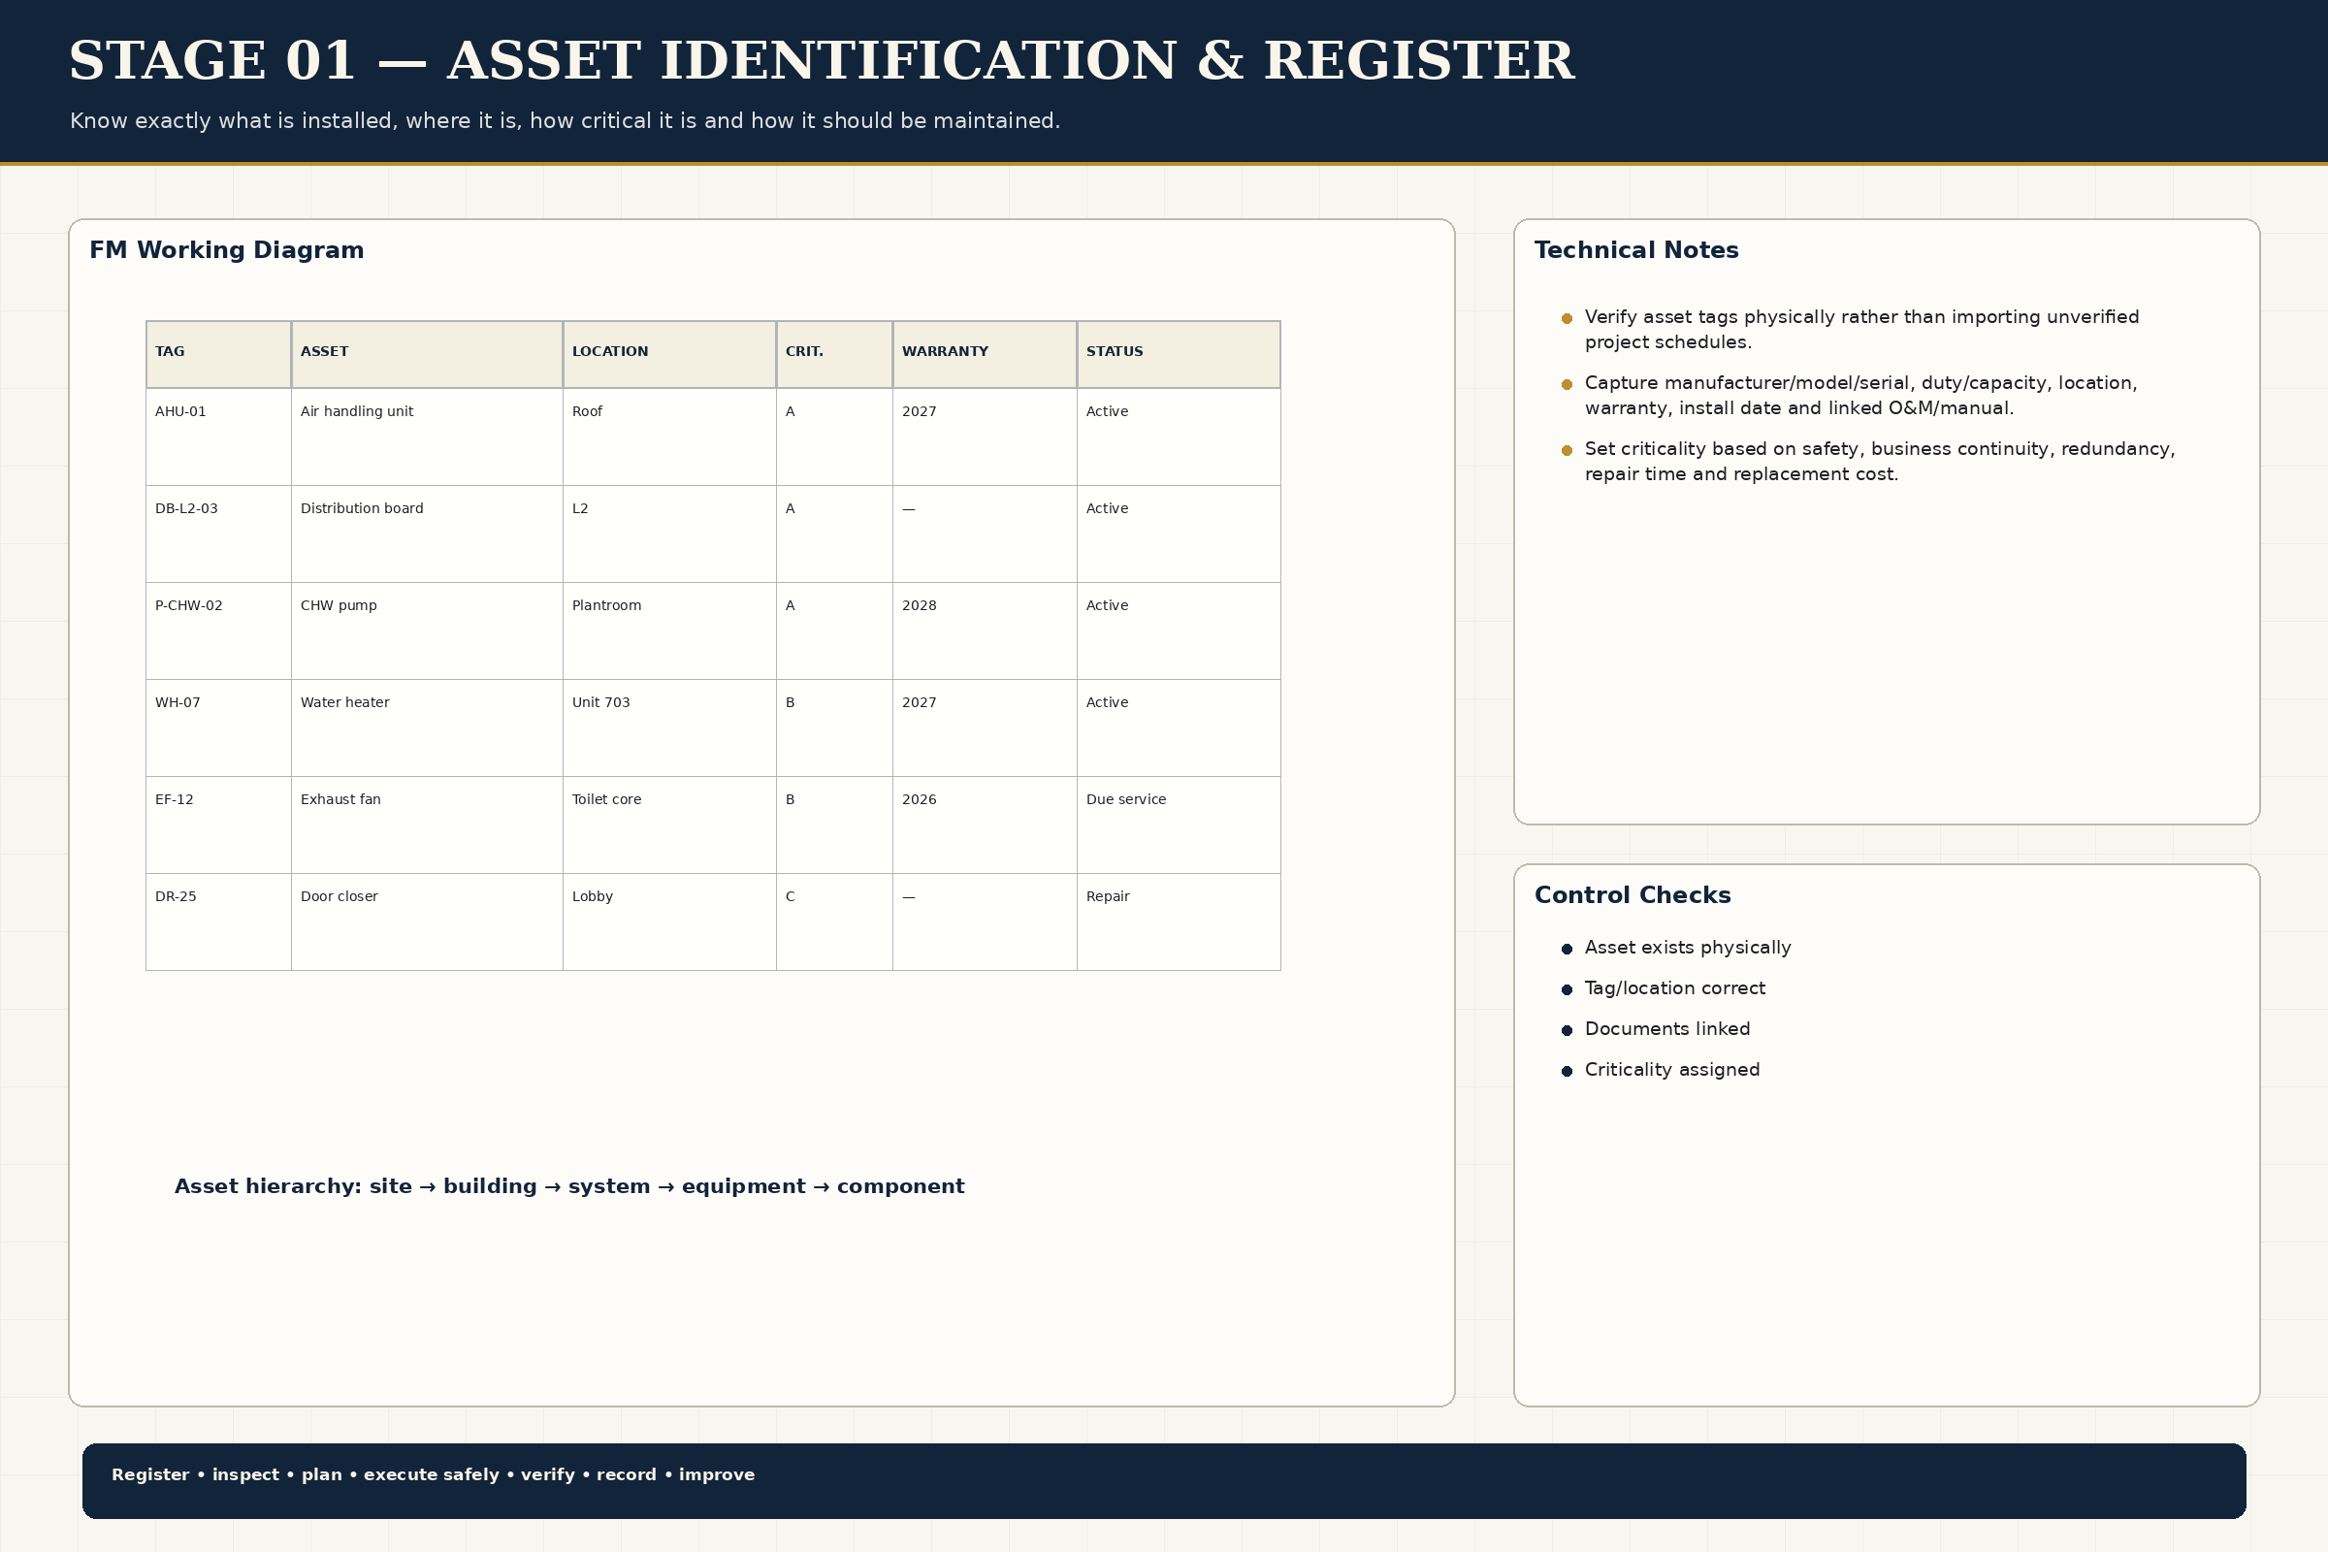Click the Control Checks heading
This screenshot has height=1552, width=2328.
point(1633,895)
